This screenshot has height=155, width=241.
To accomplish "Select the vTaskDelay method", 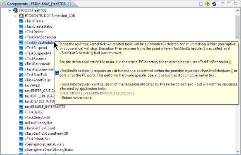I will [x=33, y=112].
